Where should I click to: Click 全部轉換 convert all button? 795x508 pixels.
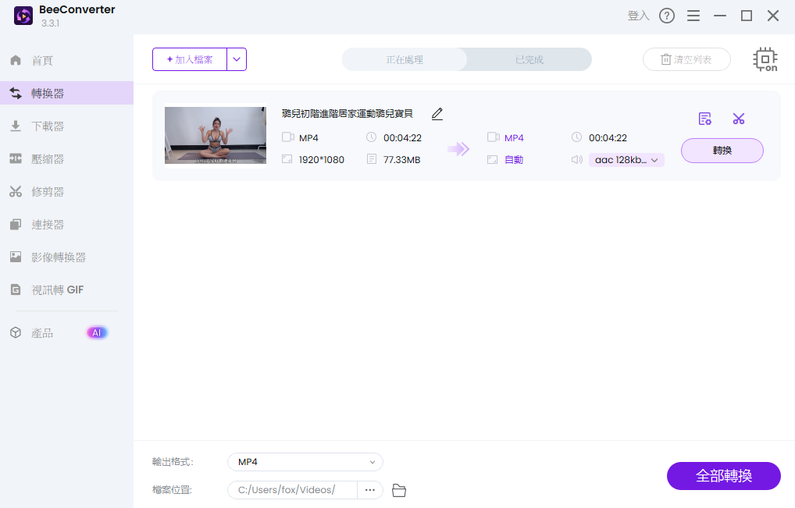723,475
